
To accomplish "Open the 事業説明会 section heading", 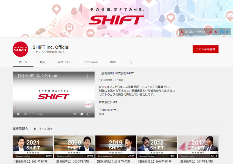I will (20, 129).
